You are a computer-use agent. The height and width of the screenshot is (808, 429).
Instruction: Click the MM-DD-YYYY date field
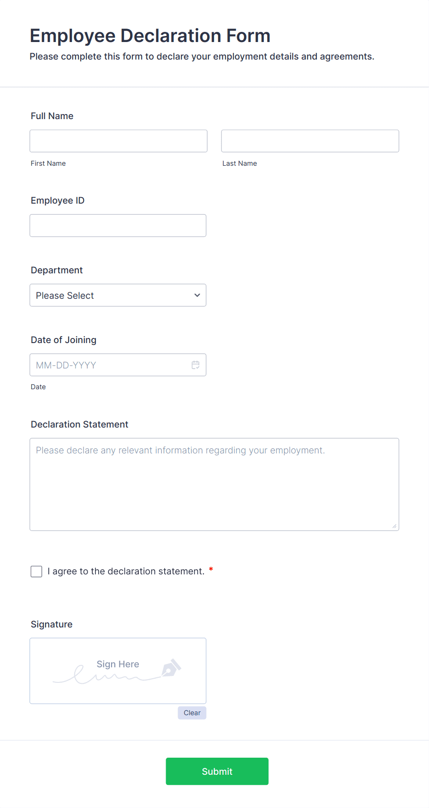tap(111, 365)
